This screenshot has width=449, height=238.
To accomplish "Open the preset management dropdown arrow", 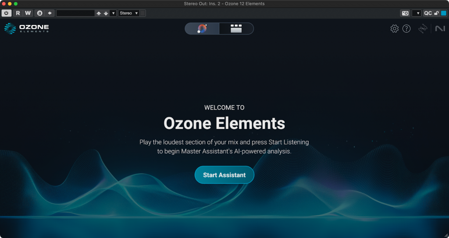I will [114, 13].
